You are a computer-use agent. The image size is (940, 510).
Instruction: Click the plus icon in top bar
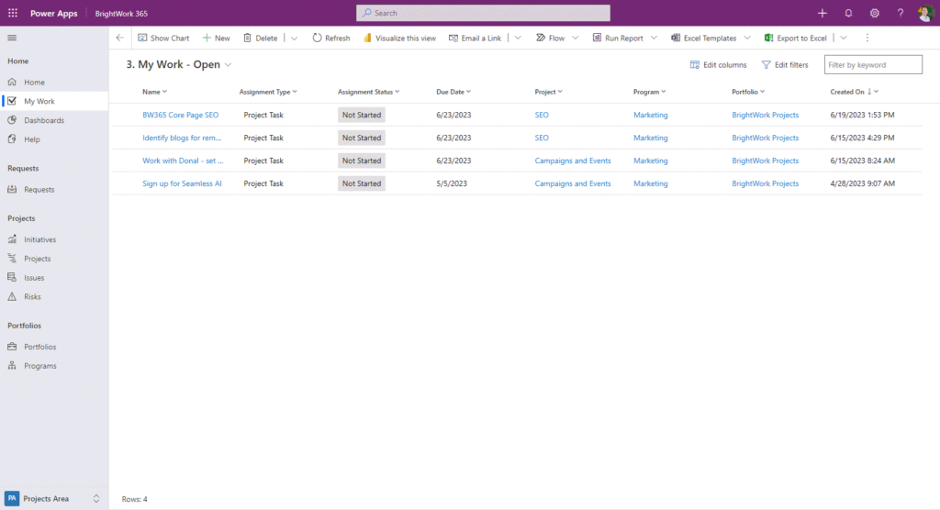click(x=822, y=13)
